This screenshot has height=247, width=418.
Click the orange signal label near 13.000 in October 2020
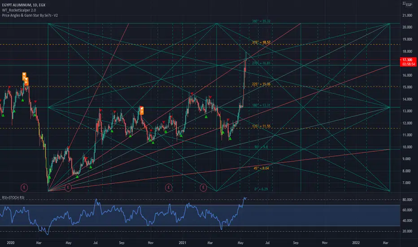[142, 110]
